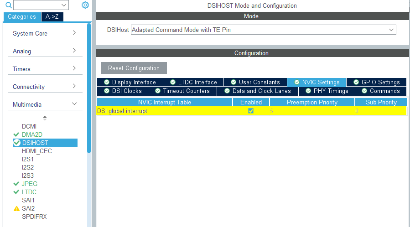Select HDMI_CEC in the peripheral list

37,151
